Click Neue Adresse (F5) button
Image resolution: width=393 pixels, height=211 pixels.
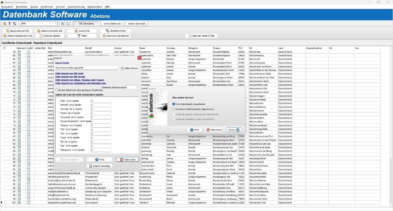[x=18, y=31]
